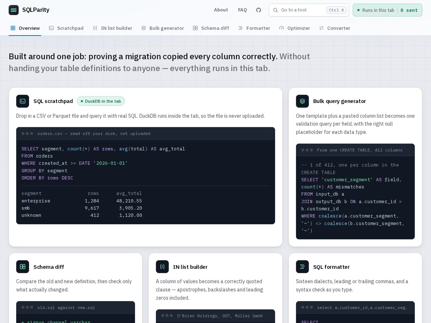
Task: Click the 48,210.55 value
Action: pos(129,201)
